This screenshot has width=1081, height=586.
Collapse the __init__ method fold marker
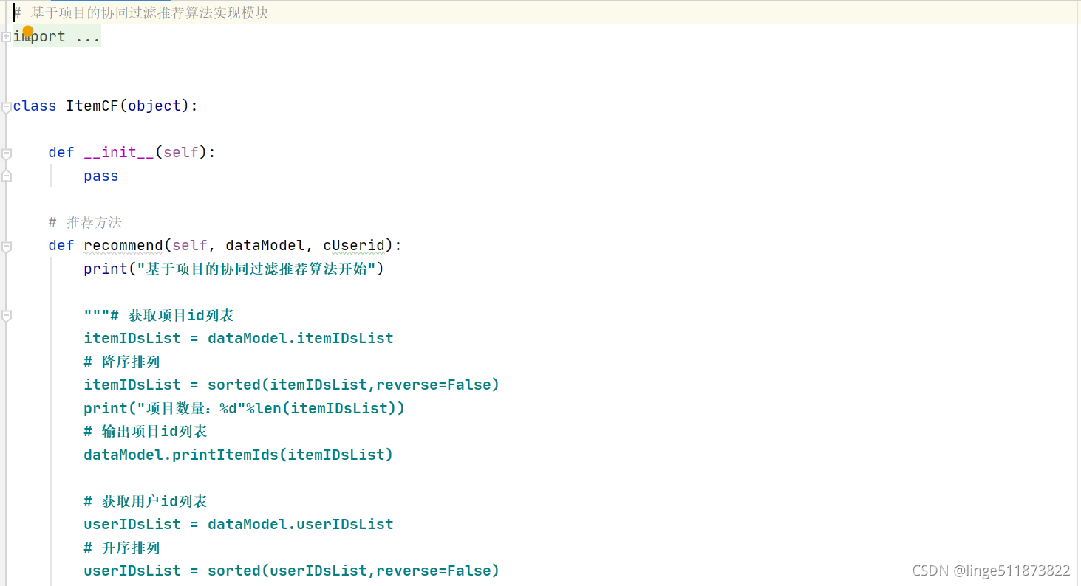(x=7, y=154)
